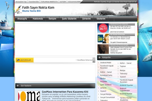Viewport: 152px width, 101px height.
Task: Click the Helfen Sie jetzt! link
Action: (116, 53)
